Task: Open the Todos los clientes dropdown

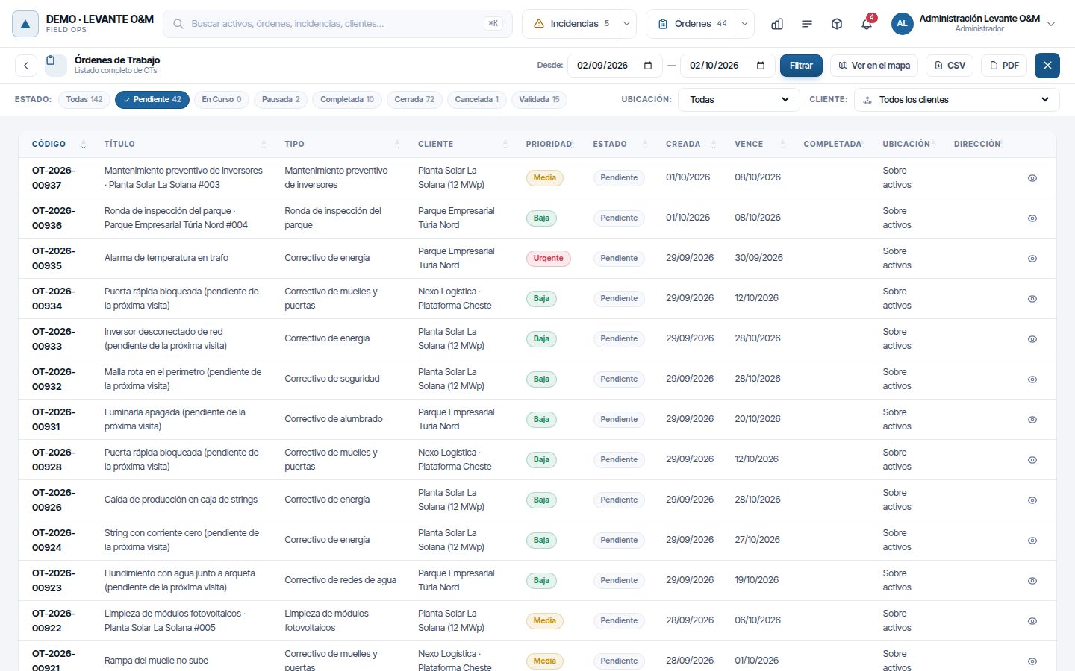Action: 957,100
